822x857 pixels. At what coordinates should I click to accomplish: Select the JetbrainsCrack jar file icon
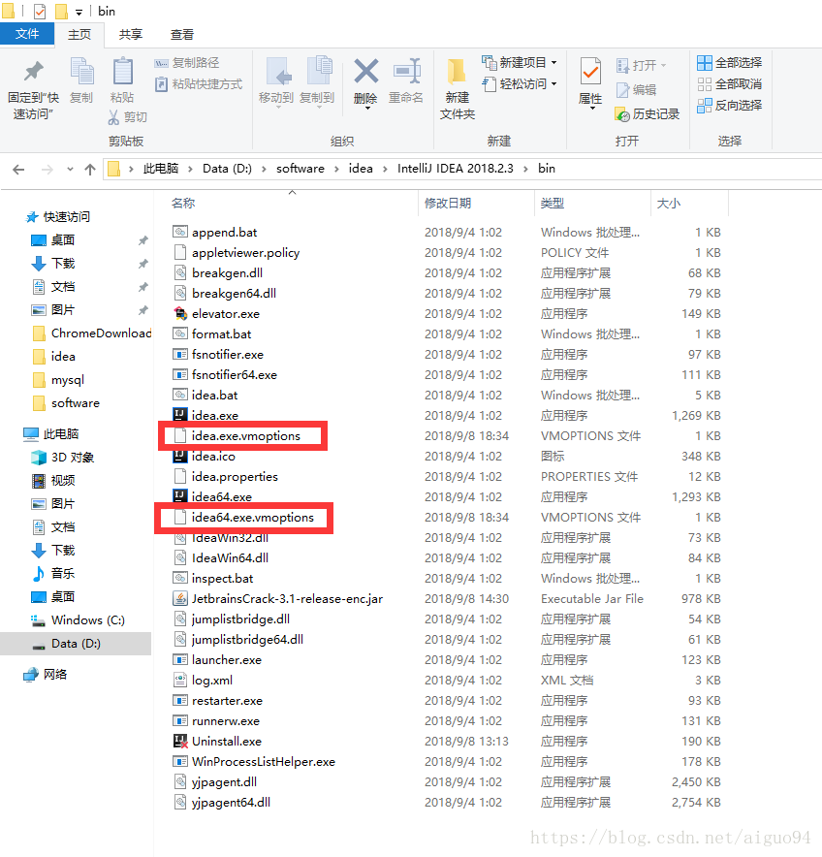[x=180, y=598]
